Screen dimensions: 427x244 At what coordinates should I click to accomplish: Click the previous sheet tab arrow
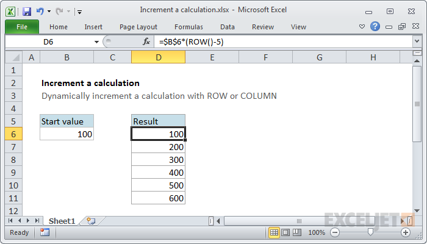[x=20, y=221]
